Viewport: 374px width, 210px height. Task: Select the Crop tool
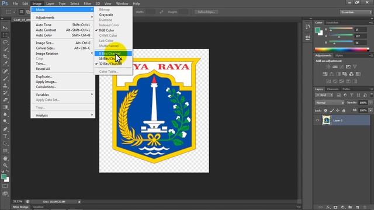coord(5,57)
